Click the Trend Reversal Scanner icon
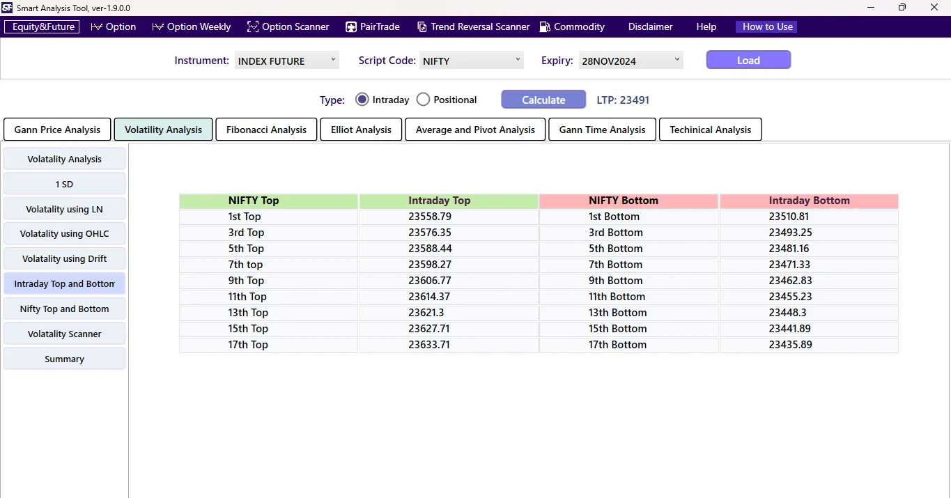Image resolution: width=951 pixels, height=498 pixels. pyautogui.click(x=422, y=26)
